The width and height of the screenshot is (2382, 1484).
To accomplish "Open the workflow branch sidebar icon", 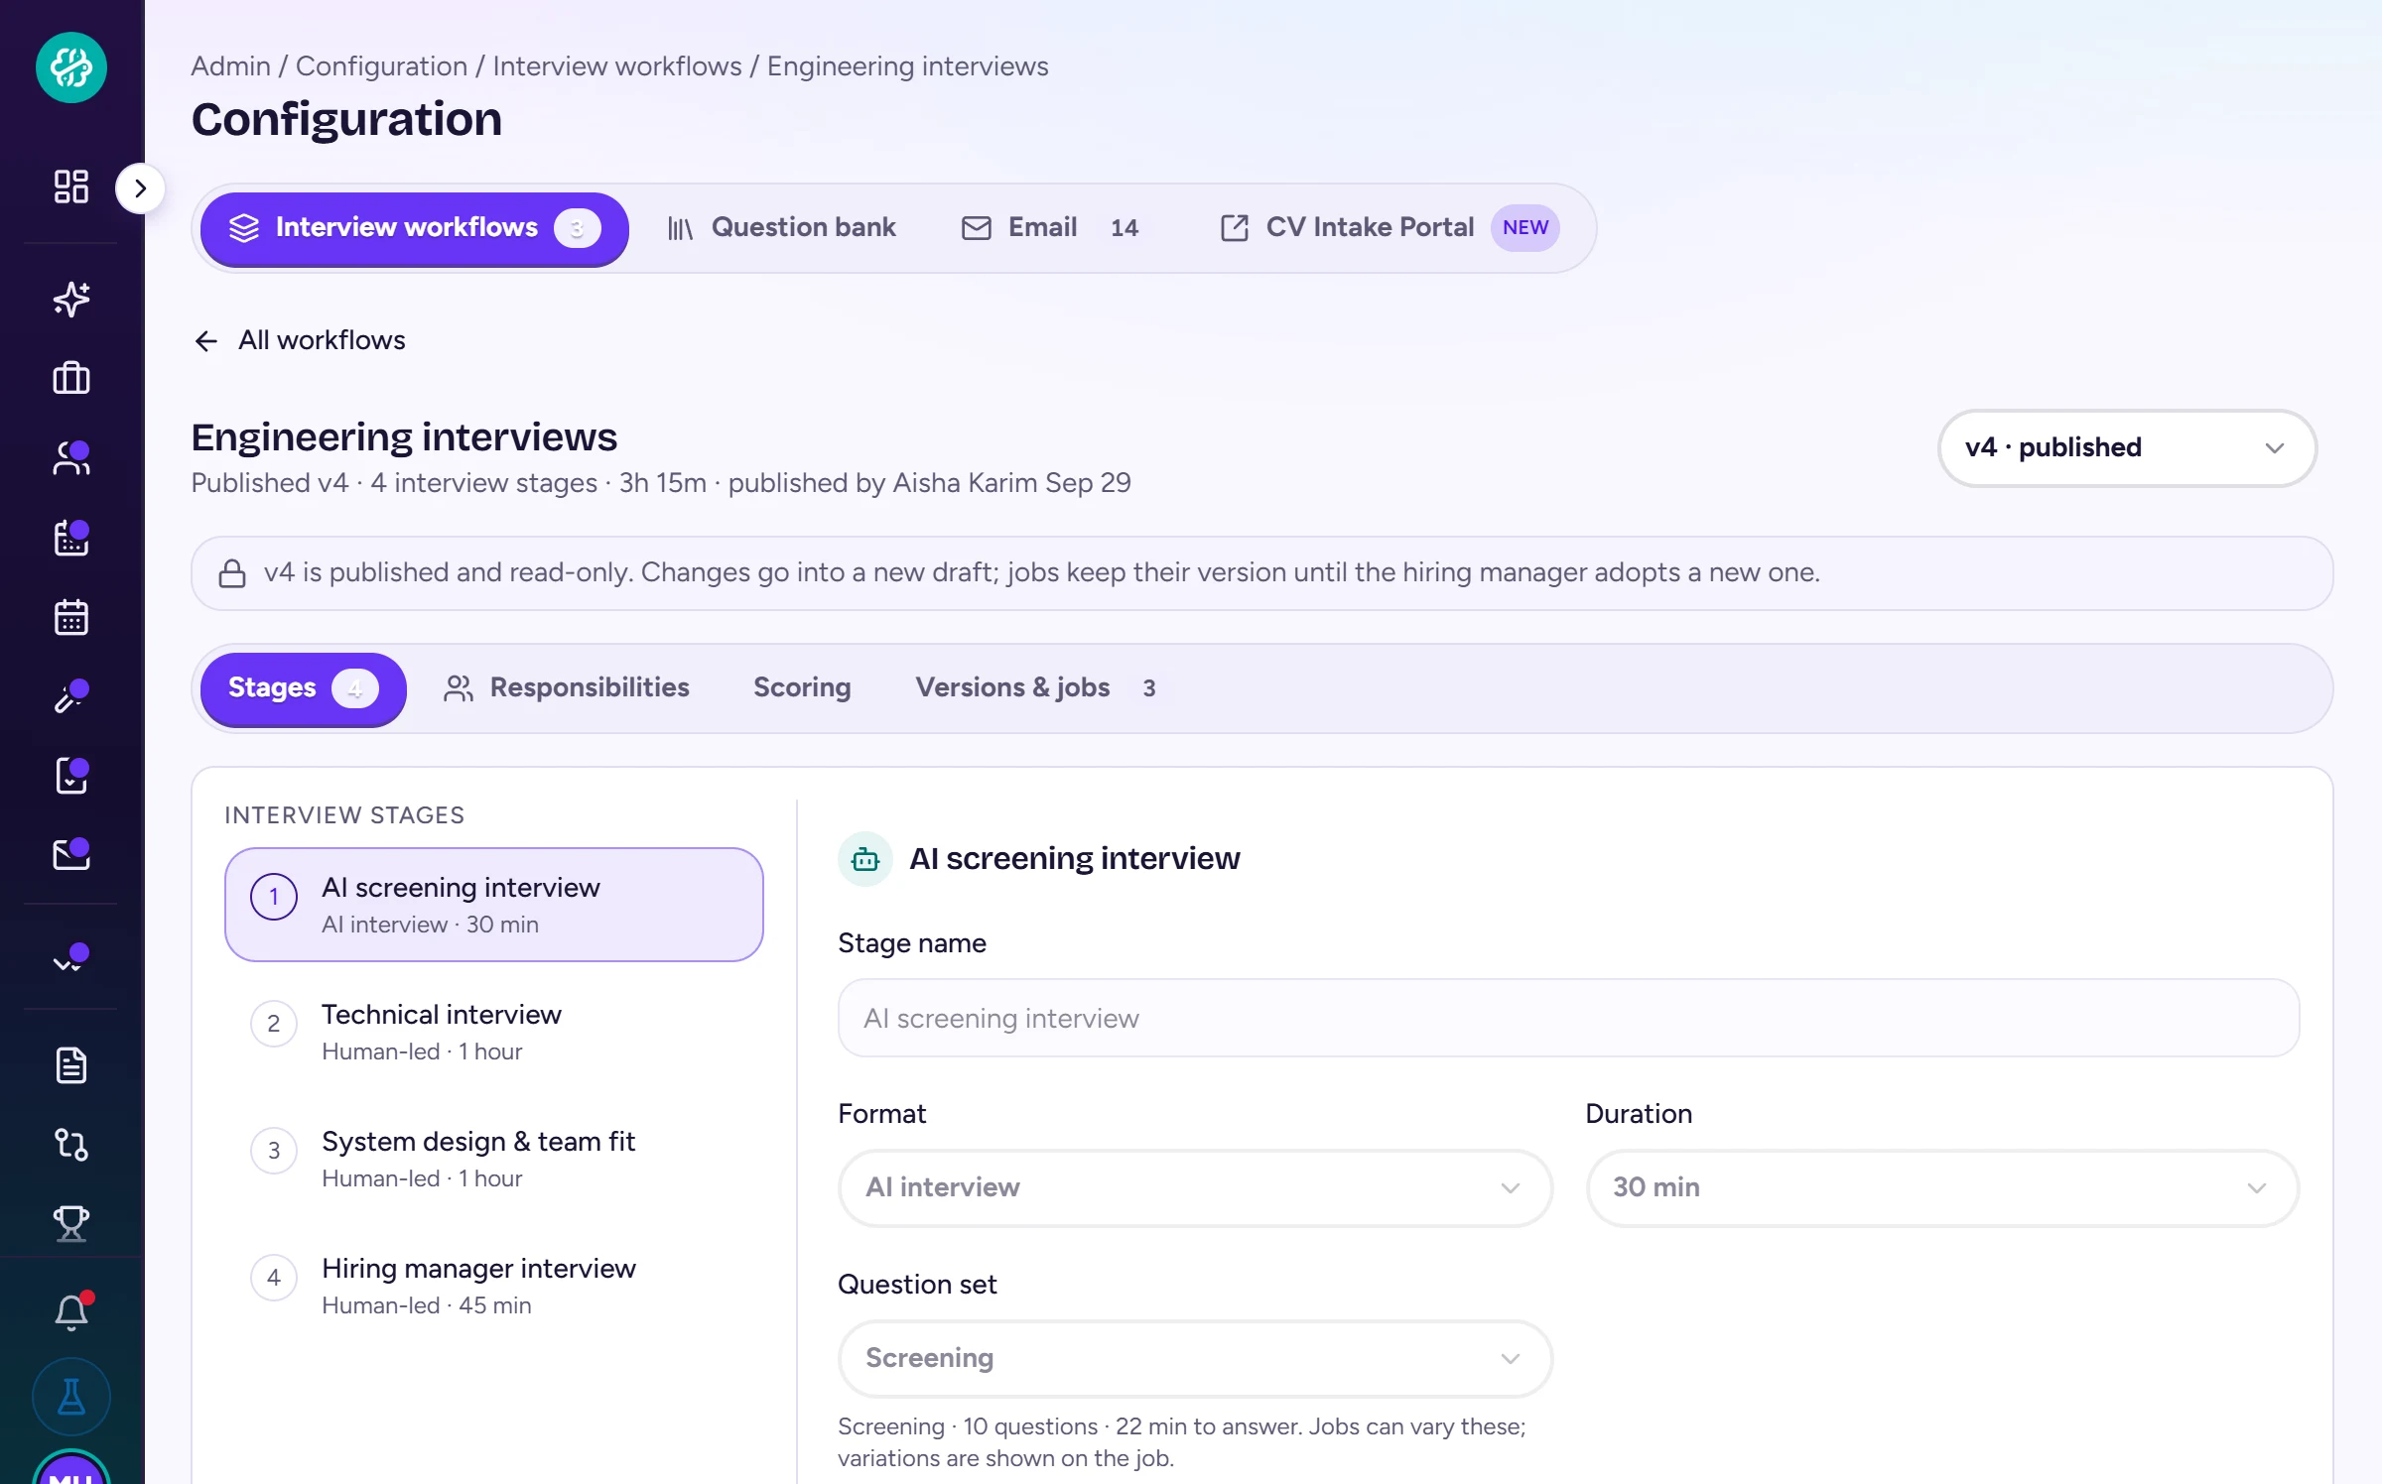I will [x=71, y=1145].
